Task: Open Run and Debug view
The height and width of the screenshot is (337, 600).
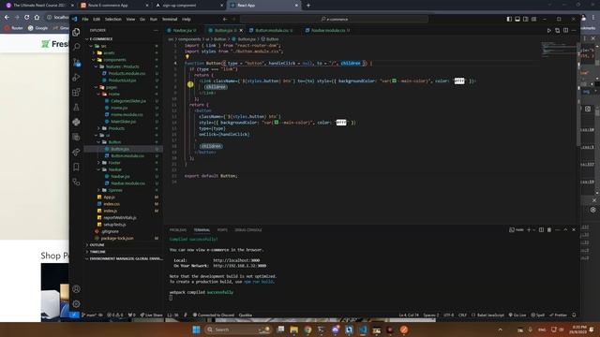Action: (x=76, y=77)
